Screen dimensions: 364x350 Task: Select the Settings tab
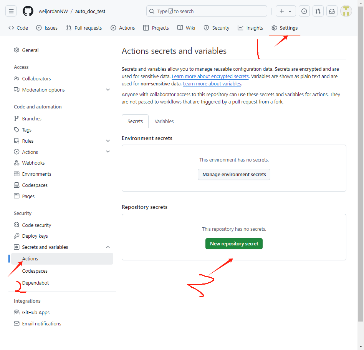pos(285,28)
